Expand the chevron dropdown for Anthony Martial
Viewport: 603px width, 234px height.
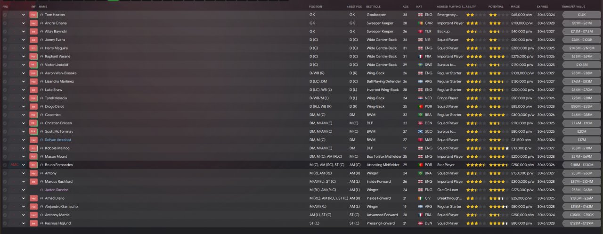tap(23, 215)
